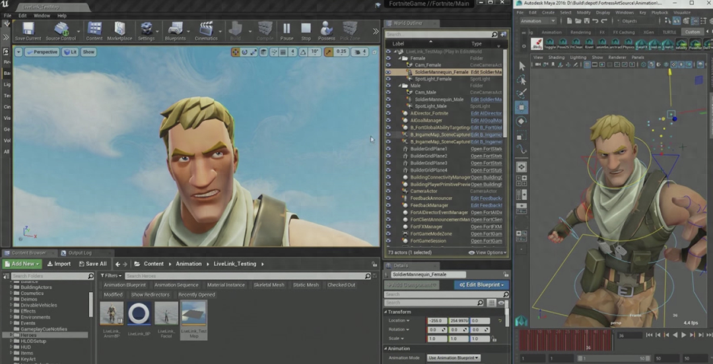Click the Add New button
The width and height of the screenshot is (713, 364).
22,264
